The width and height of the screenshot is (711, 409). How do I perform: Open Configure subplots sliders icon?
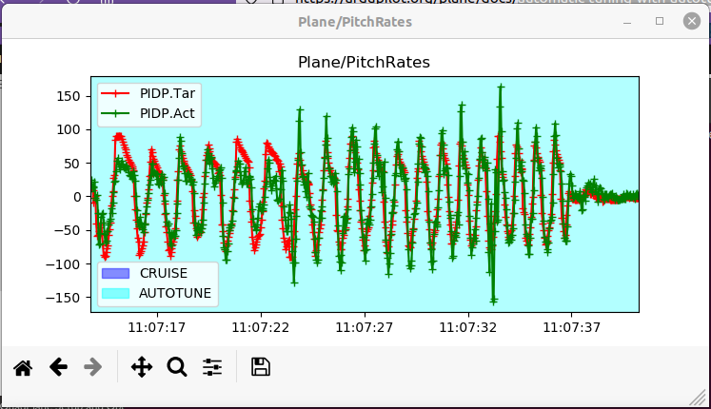212,367
